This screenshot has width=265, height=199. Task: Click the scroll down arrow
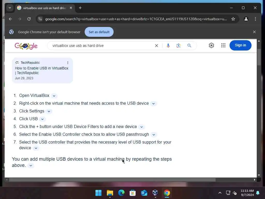point(259,175)
